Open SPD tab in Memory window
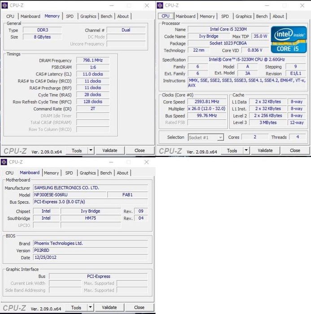 70,16
